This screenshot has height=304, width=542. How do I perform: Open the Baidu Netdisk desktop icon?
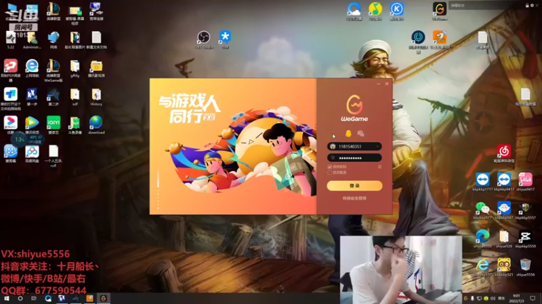click(x=32, y=154)
